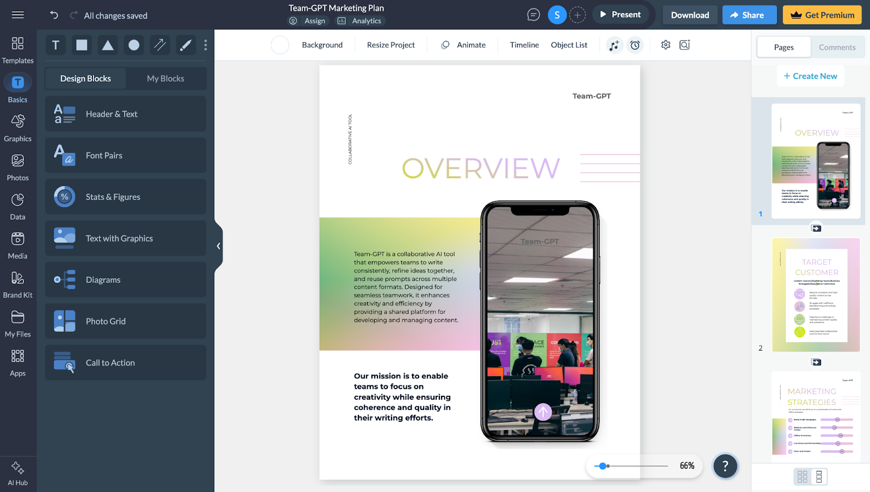Open the project settings gear
This screenshot has width=870, height=492.
pyautogui.click(x=666, y=45)
